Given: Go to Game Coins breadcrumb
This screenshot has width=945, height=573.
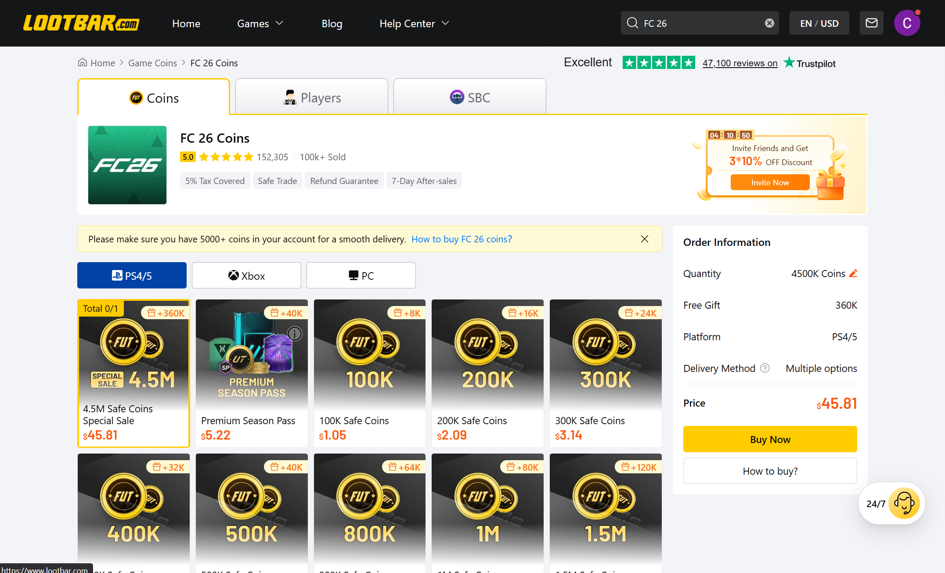Looking at the screenshot, I should (152, 63).
